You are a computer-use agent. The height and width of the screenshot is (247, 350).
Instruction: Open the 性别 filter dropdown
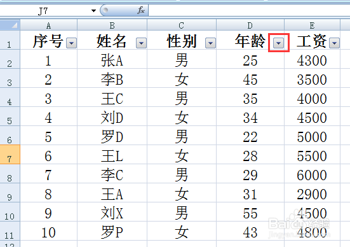point(210,43)
